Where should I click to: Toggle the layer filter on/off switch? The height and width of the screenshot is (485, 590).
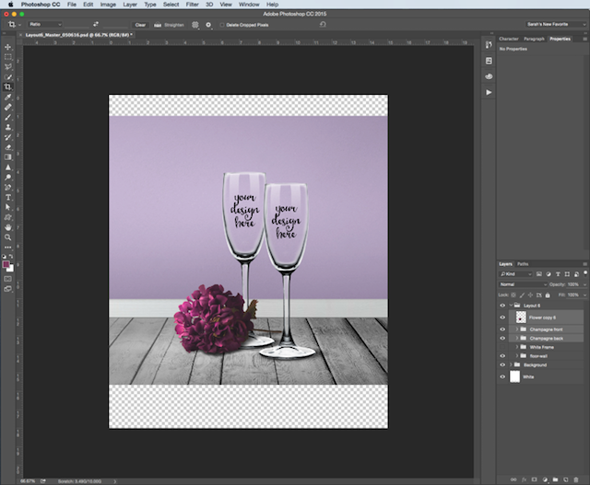[x=585, y=273]
